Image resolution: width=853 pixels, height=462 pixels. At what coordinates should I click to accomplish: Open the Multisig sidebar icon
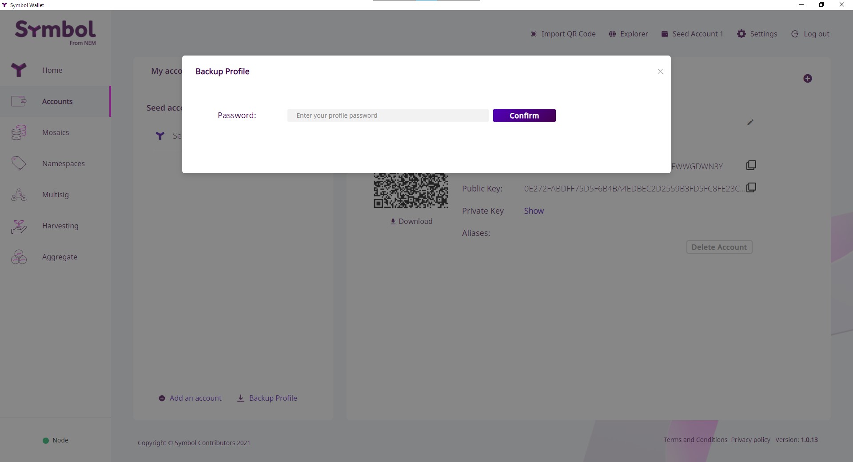(19, 195)
